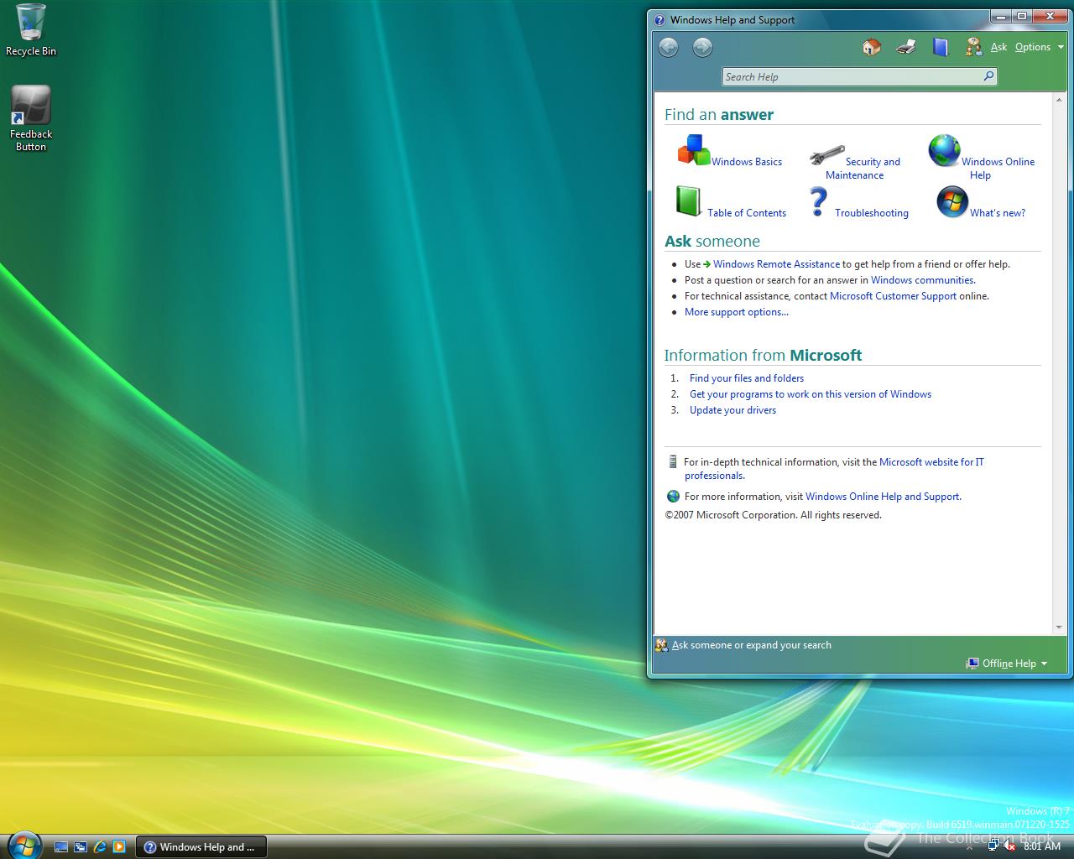Click Microsoft Customer Support link
1074x859 pixels.
tap(893, 296)
